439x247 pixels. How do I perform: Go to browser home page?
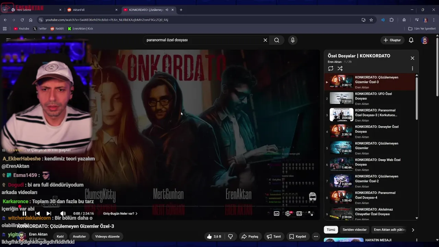coord(31,20)
